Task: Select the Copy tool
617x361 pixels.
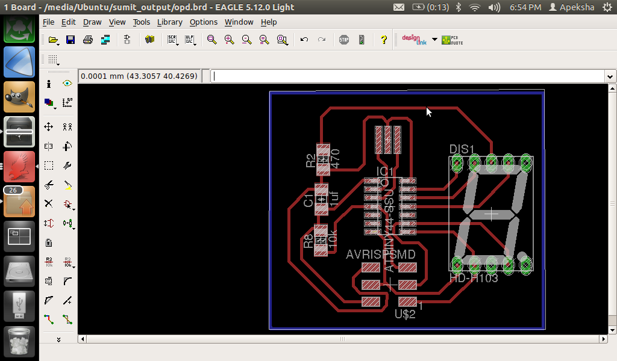Action: (67, 126)
